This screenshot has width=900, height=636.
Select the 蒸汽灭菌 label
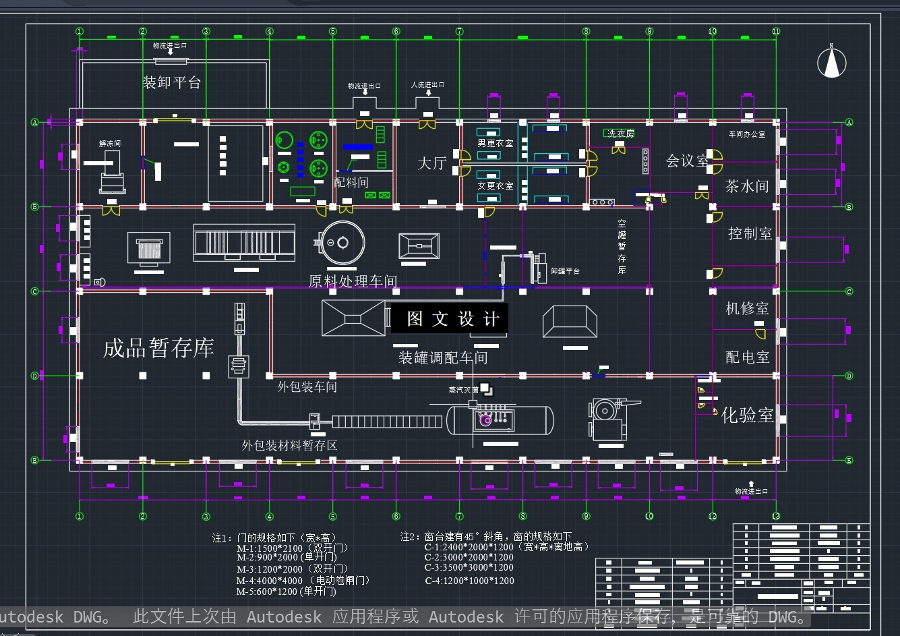point(464,390)
